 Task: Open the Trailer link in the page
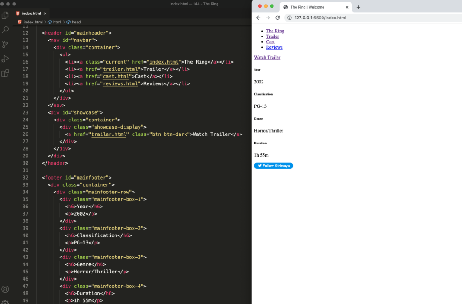coord(273,37)
